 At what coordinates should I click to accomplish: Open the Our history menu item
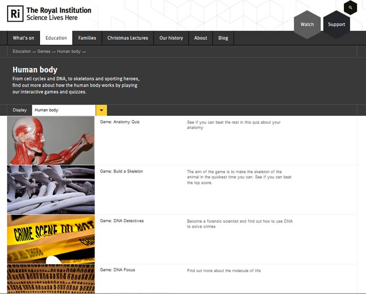point(171,38)
